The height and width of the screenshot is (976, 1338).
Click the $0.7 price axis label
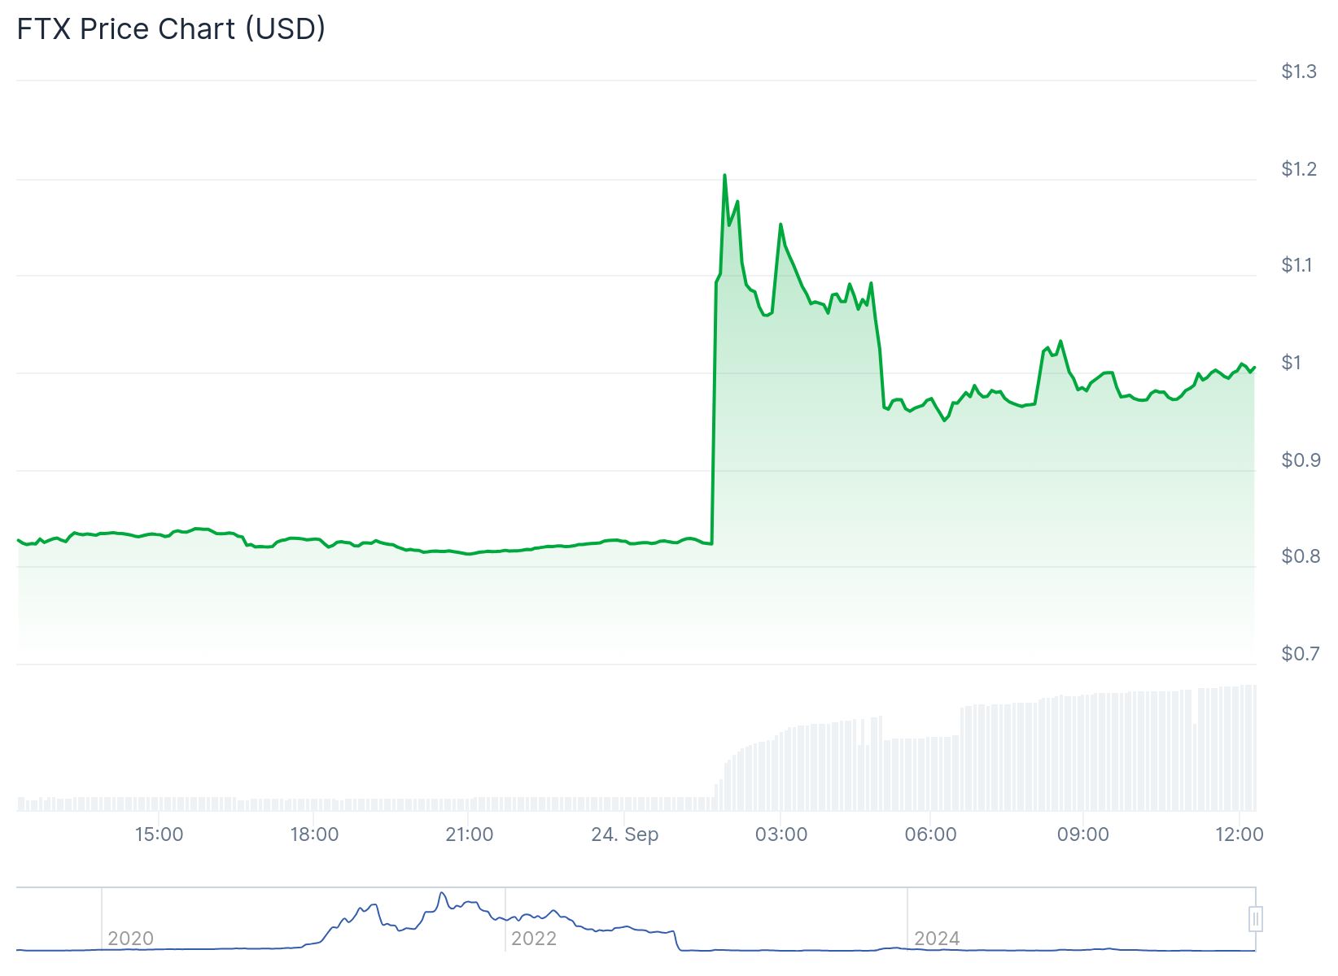(x=1301, y=654)
